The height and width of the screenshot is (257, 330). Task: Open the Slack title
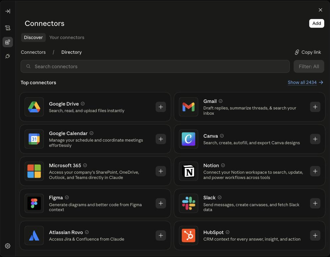(x=209, y=198)
